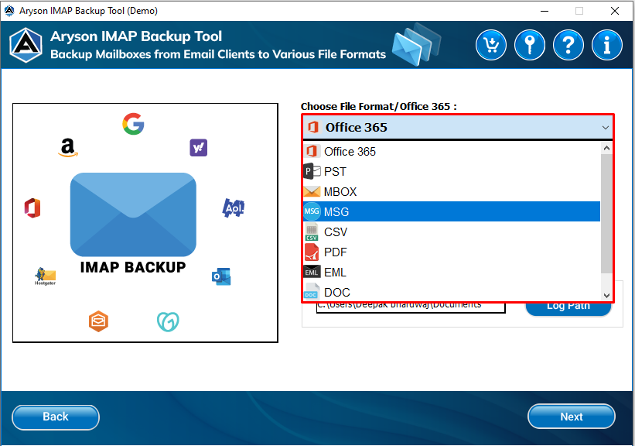
Task: Select DOC from the format list
Action: (452, 292)
